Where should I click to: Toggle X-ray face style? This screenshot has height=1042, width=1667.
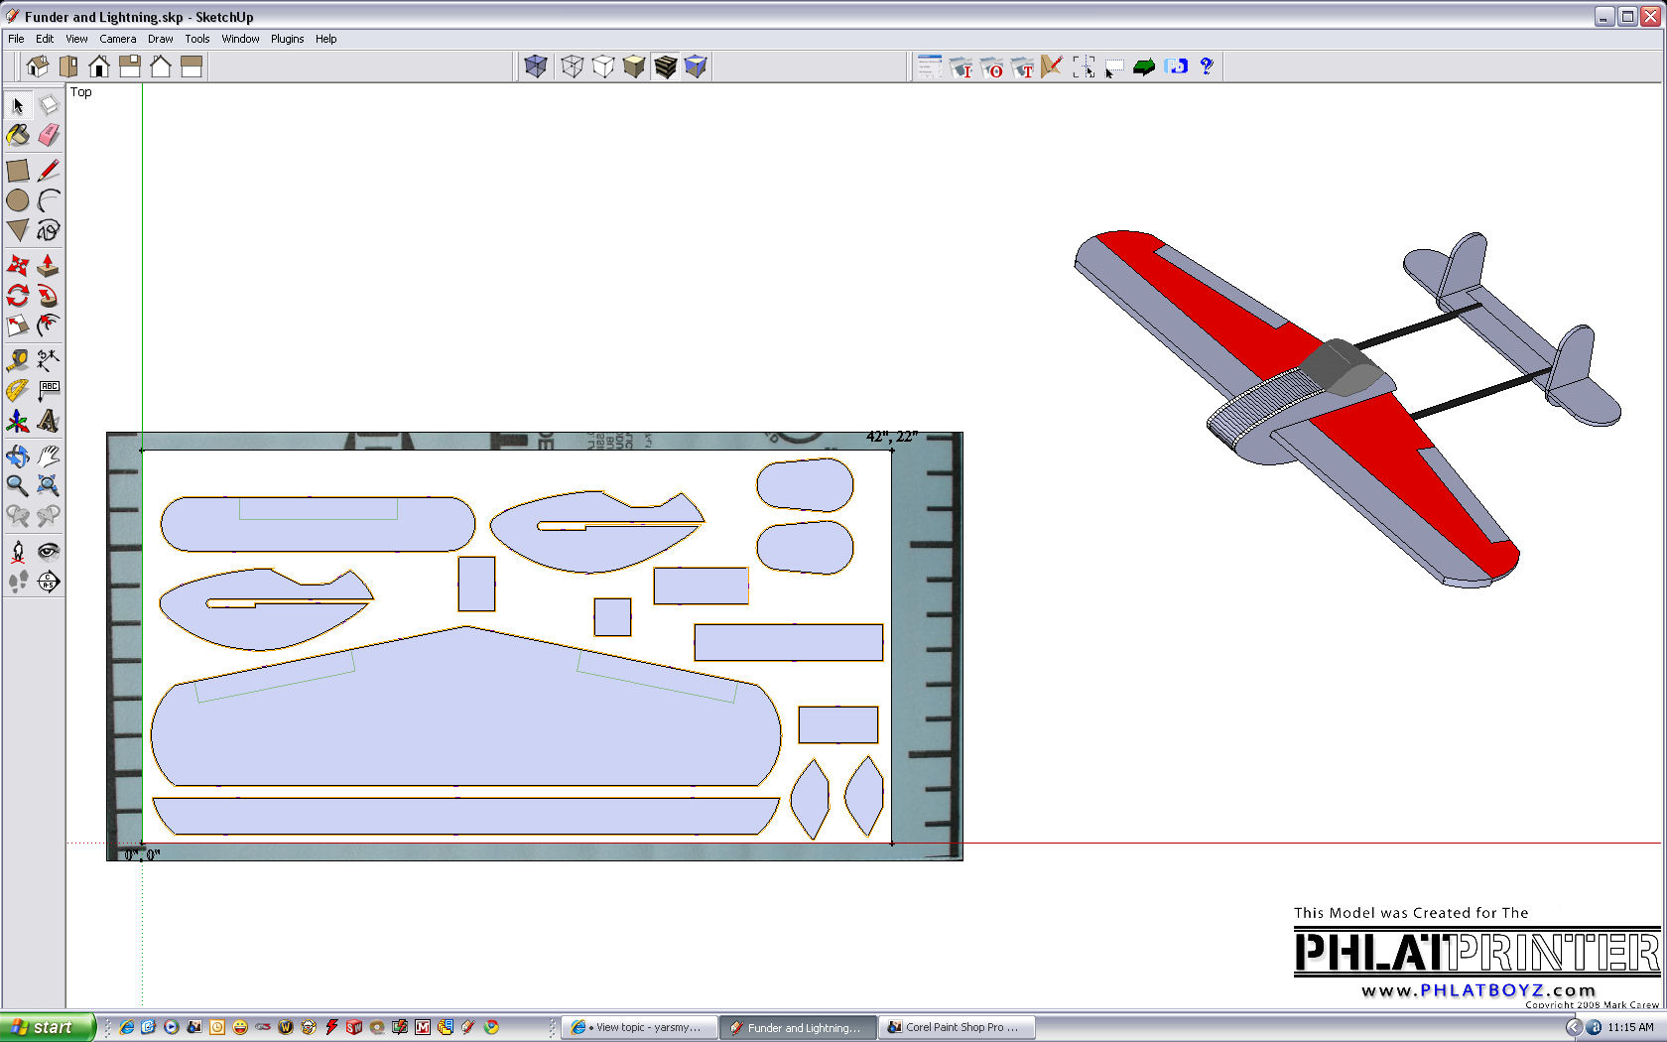click(536, 66)
